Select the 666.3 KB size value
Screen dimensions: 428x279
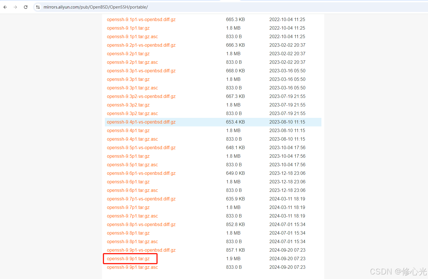tap(235, 45)
